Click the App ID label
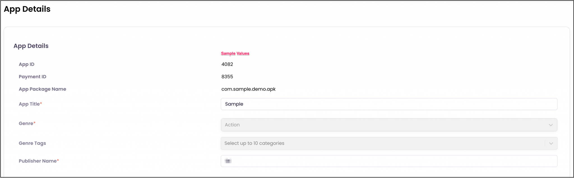574x178 pixels. pyautogui.click(x=26, y=64)
